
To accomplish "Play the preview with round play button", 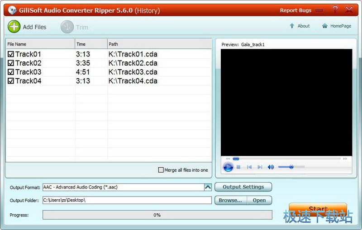I will click(228, 167).
